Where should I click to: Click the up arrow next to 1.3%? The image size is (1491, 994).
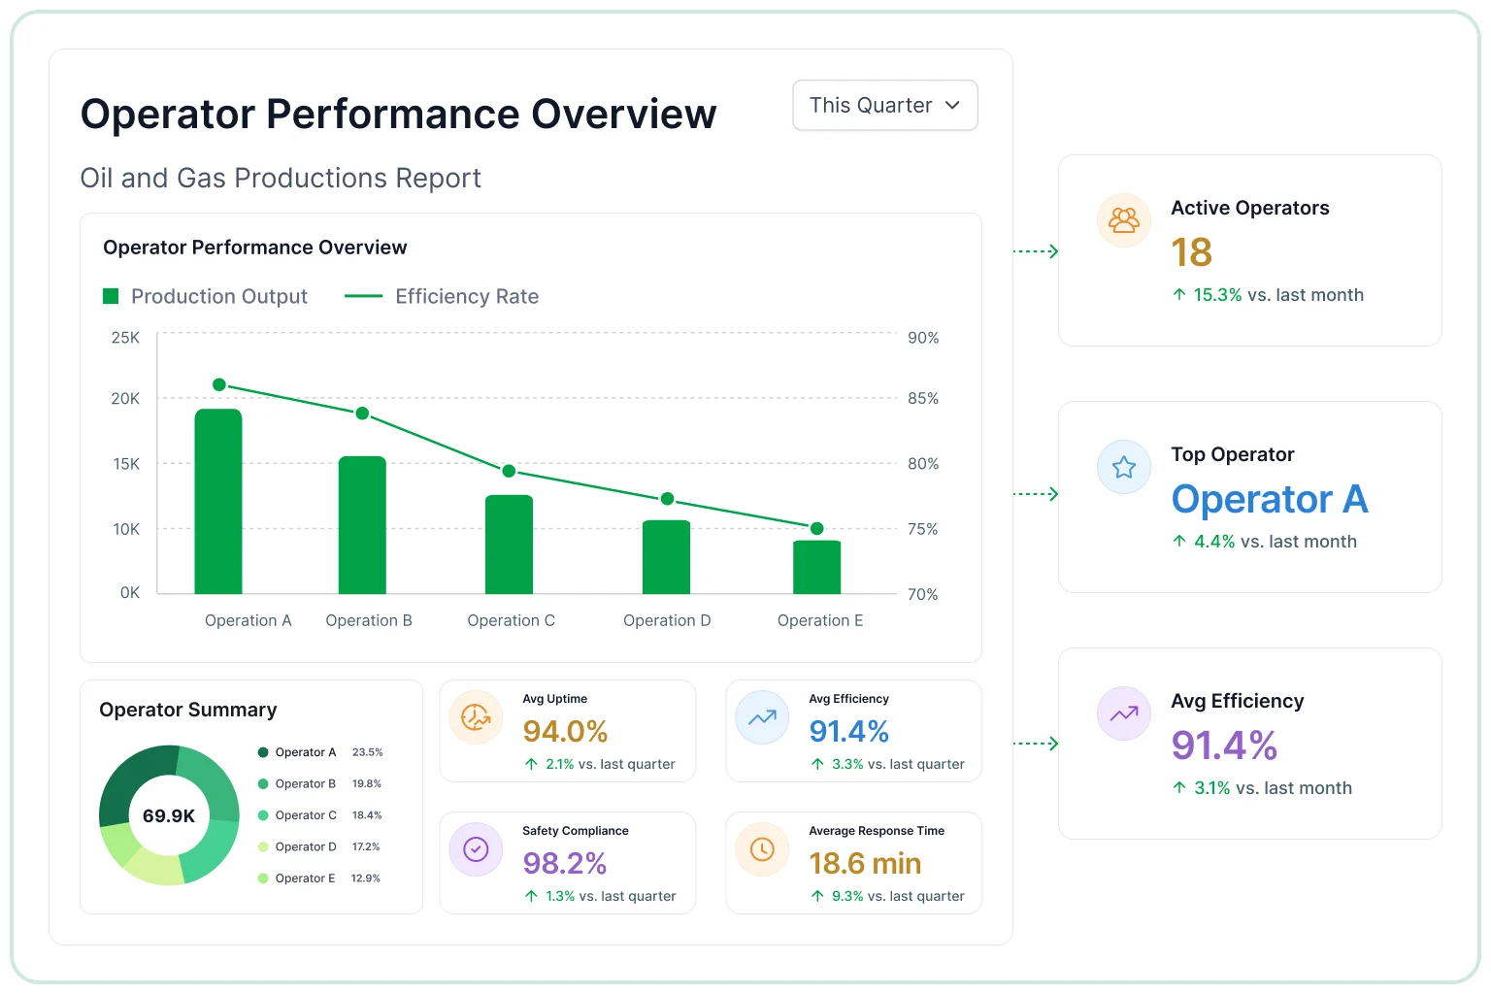531,896
